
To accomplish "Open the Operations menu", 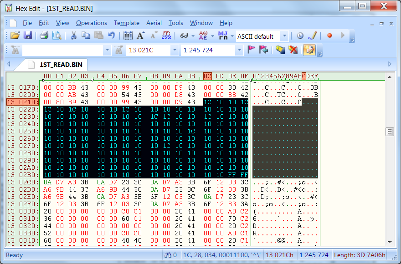I will tap(91, 23).
